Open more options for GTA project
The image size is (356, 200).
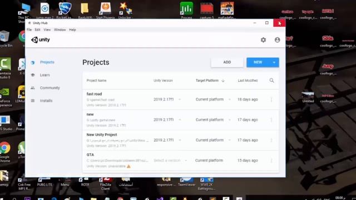271,161
